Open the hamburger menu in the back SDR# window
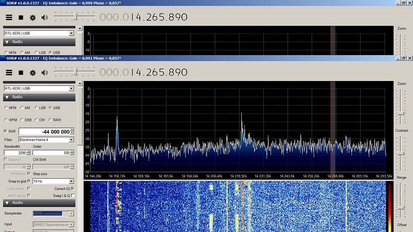413x232 pixels. (x=9, y=18)
